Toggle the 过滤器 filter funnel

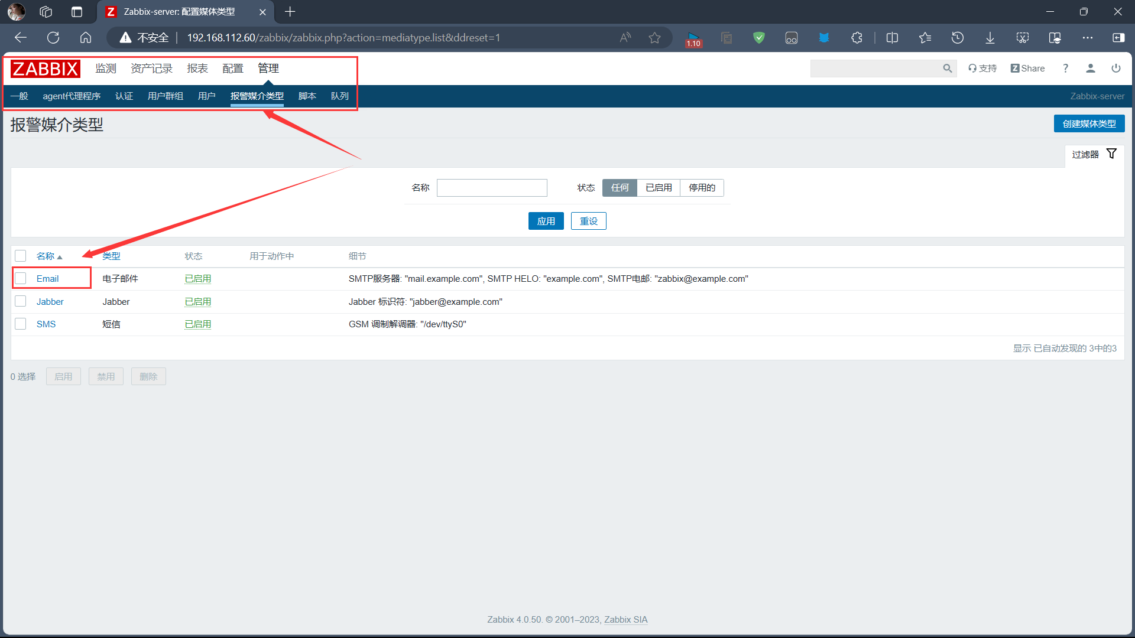[x=1111, y=154]
